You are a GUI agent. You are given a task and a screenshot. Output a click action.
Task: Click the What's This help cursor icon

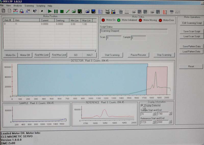(x=35, y=11)
